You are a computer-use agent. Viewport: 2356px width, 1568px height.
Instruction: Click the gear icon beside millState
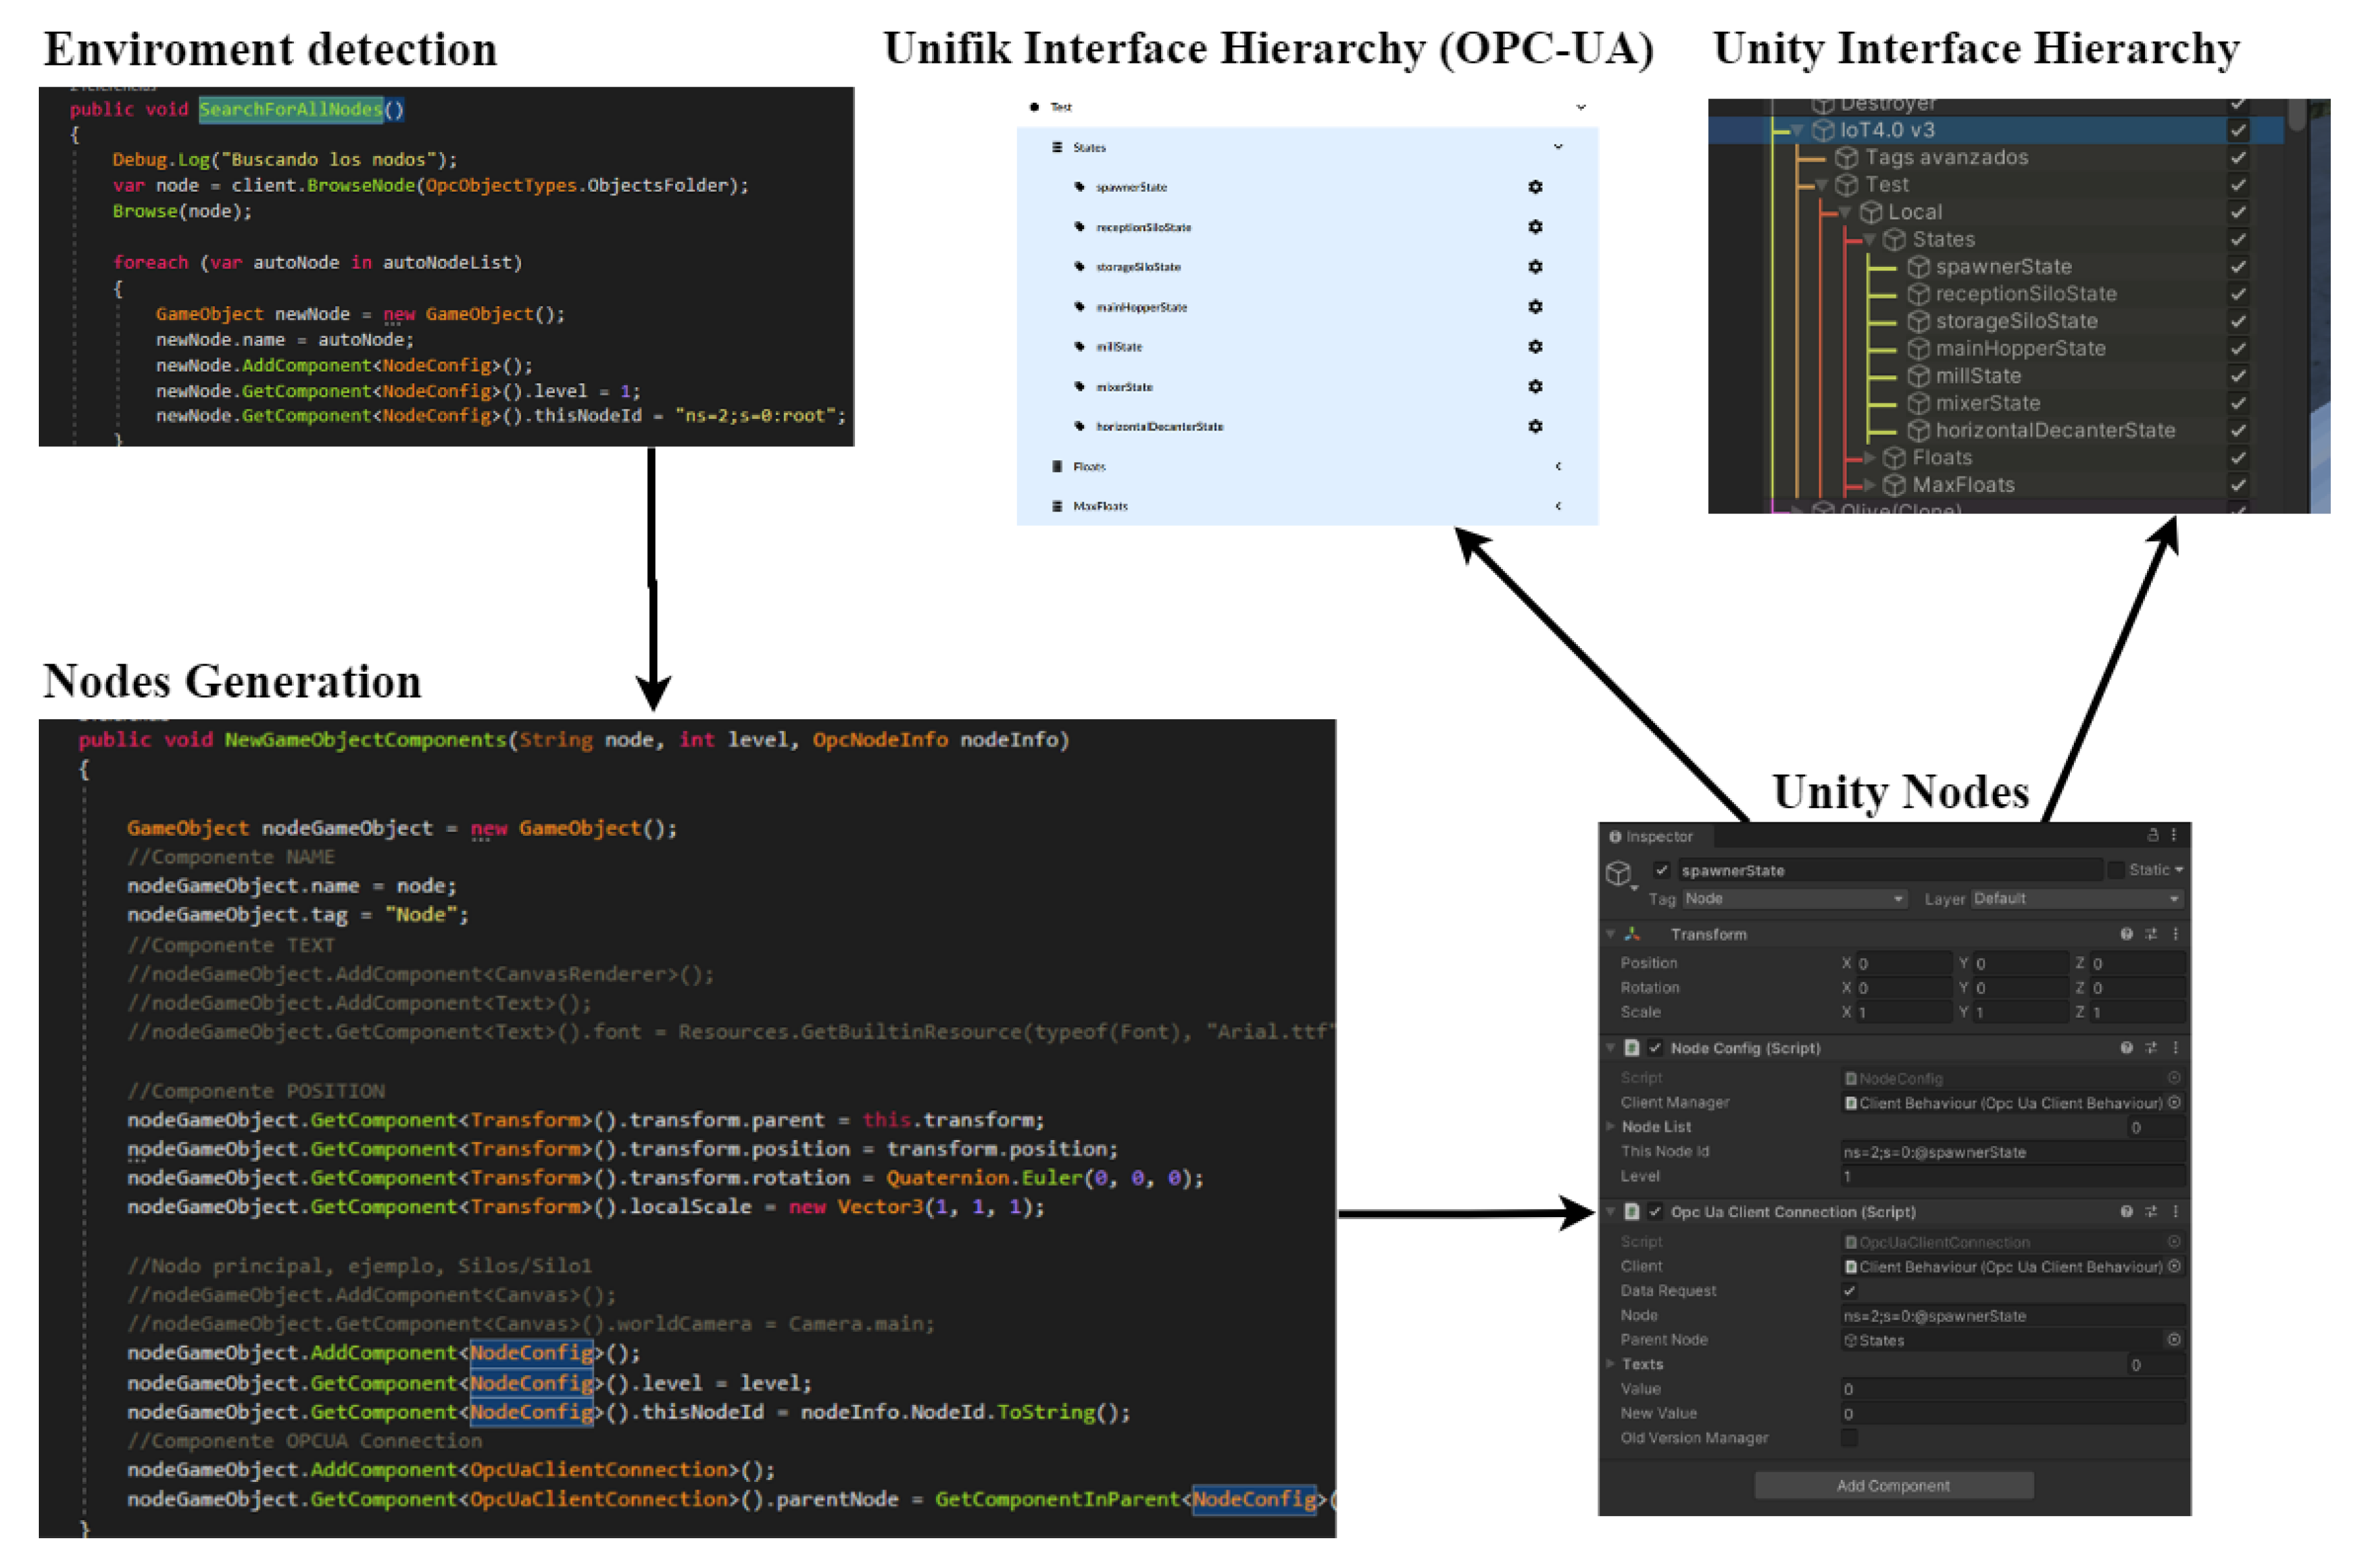click(x=1535, y=347)
